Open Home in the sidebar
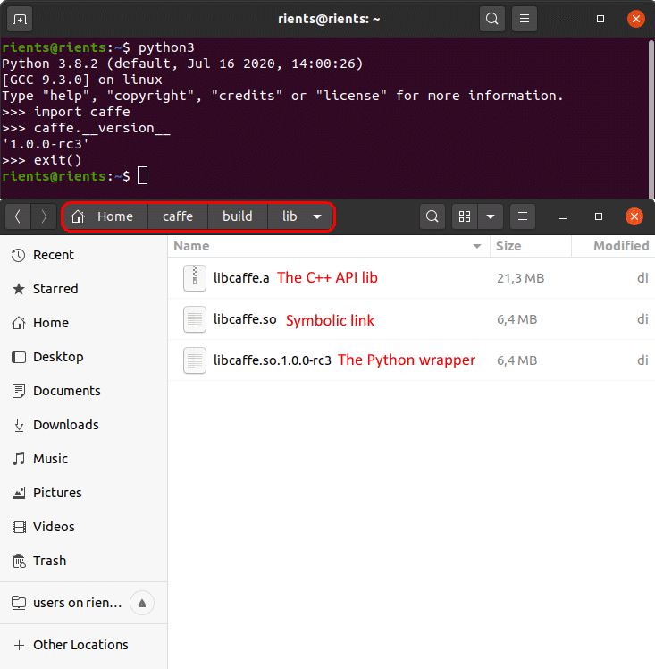 83,323
